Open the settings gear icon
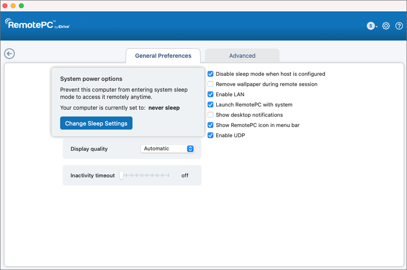Screen dimensions: 407x270 386,26
